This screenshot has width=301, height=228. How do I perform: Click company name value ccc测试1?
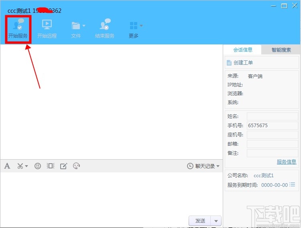[264, 175]
